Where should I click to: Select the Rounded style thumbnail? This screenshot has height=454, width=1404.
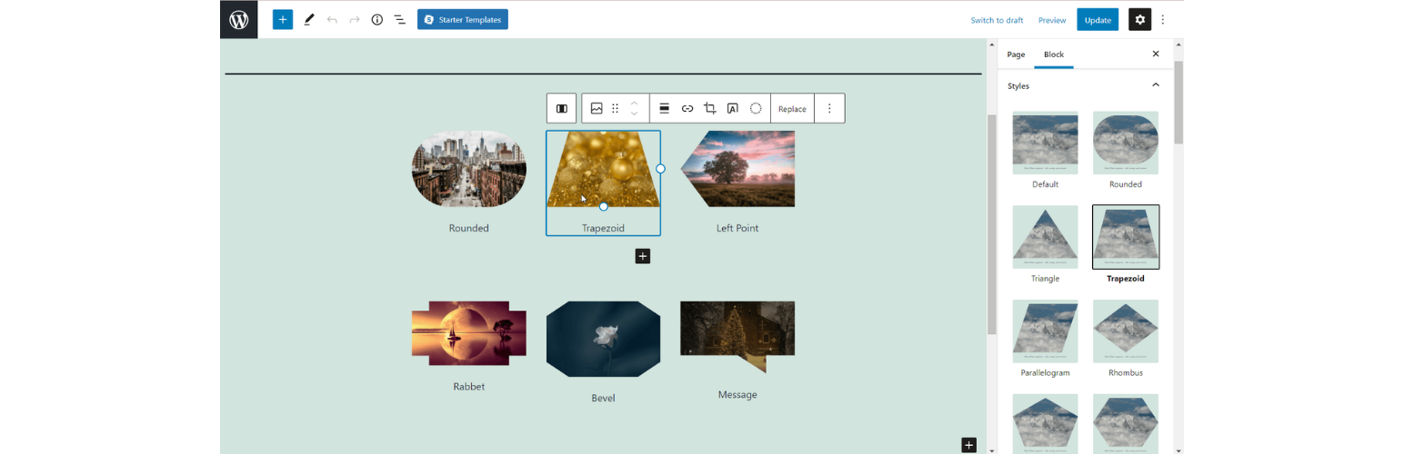(1126, 143)
